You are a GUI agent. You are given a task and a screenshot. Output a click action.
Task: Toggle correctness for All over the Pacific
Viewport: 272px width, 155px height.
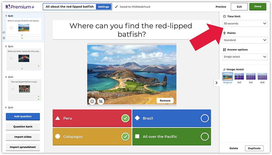click(x=205, y=137)
